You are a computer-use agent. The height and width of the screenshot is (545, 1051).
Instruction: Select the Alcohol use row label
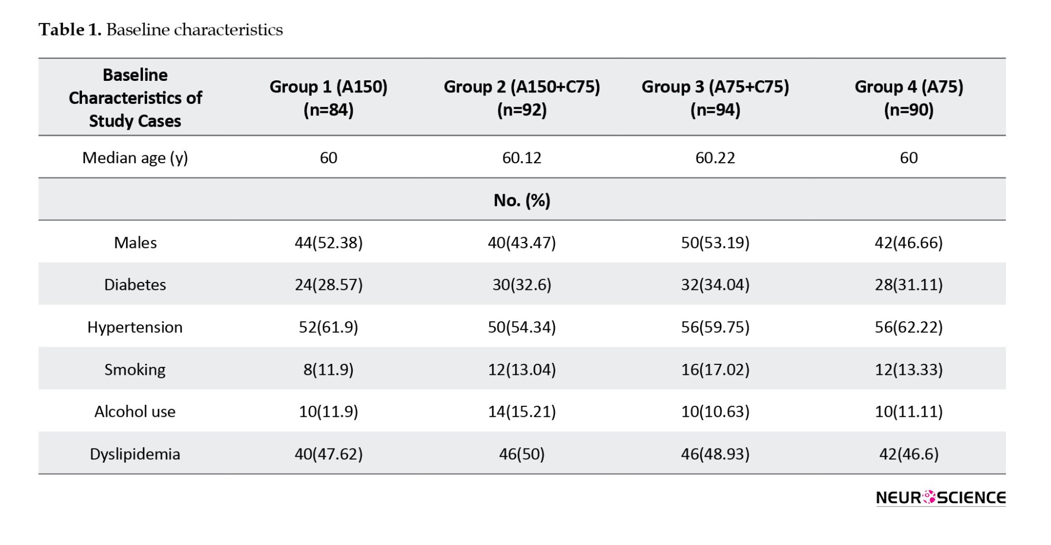pyautogui.click(x=135, y=412)
